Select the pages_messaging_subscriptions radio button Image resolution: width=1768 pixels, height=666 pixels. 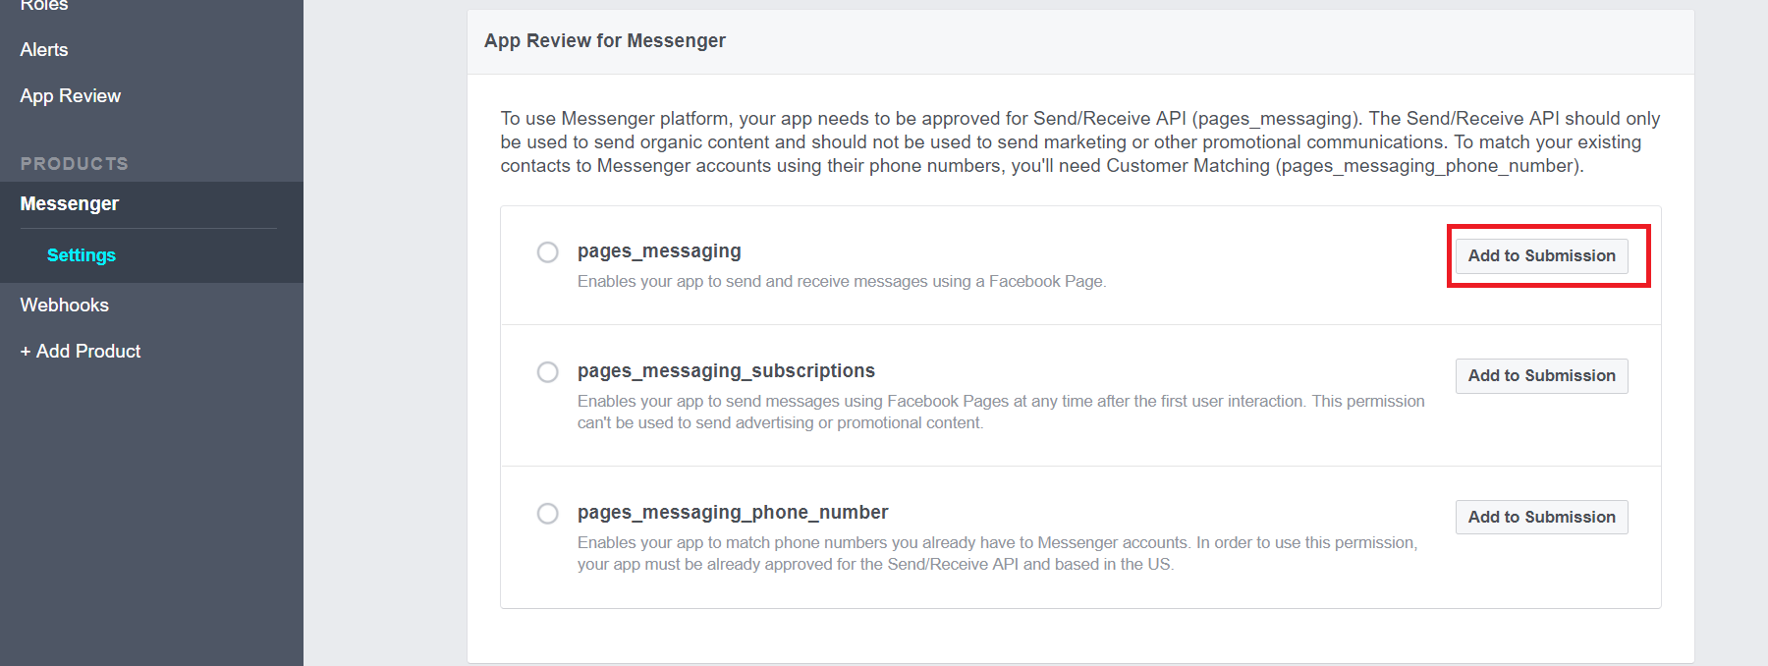pyautogui.click(x=548, y=372)
